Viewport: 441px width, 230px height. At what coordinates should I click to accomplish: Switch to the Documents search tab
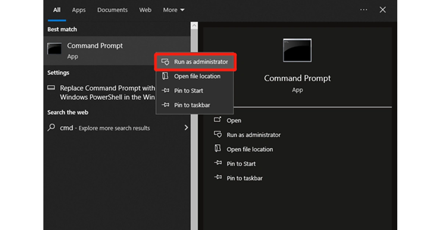tap(112, 10)
